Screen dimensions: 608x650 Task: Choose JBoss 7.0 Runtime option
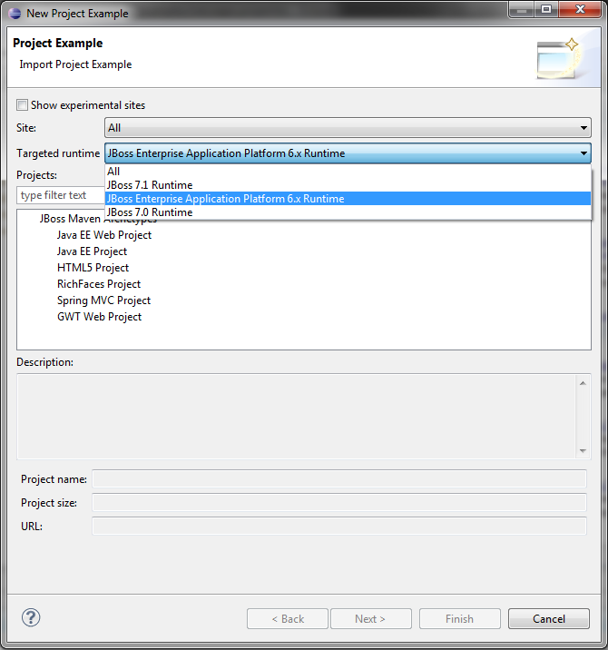click(348, 212)
